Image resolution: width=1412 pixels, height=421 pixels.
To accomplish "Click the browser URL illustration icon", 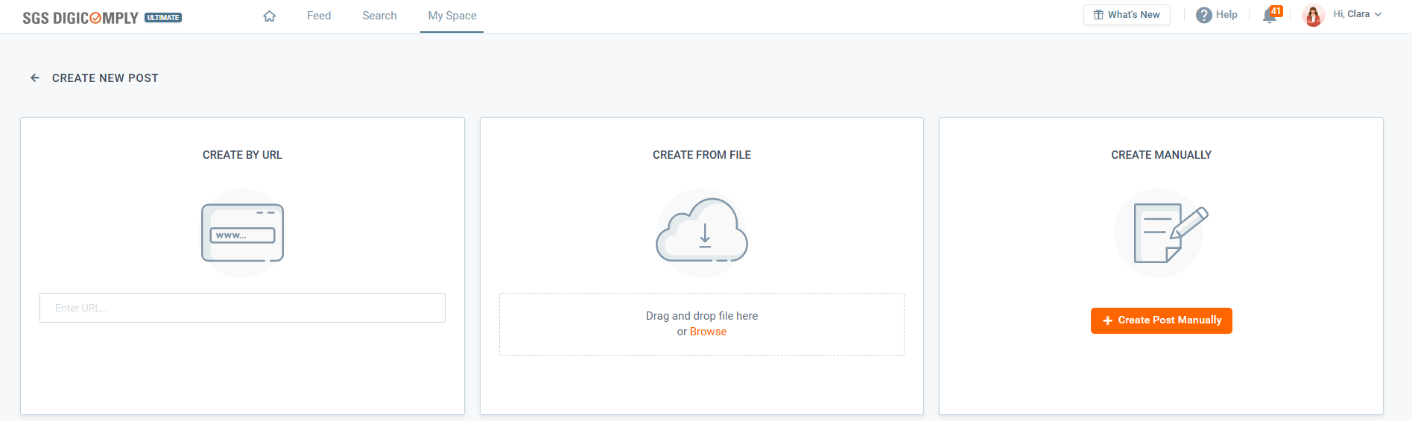I will [x=242, y=232].
